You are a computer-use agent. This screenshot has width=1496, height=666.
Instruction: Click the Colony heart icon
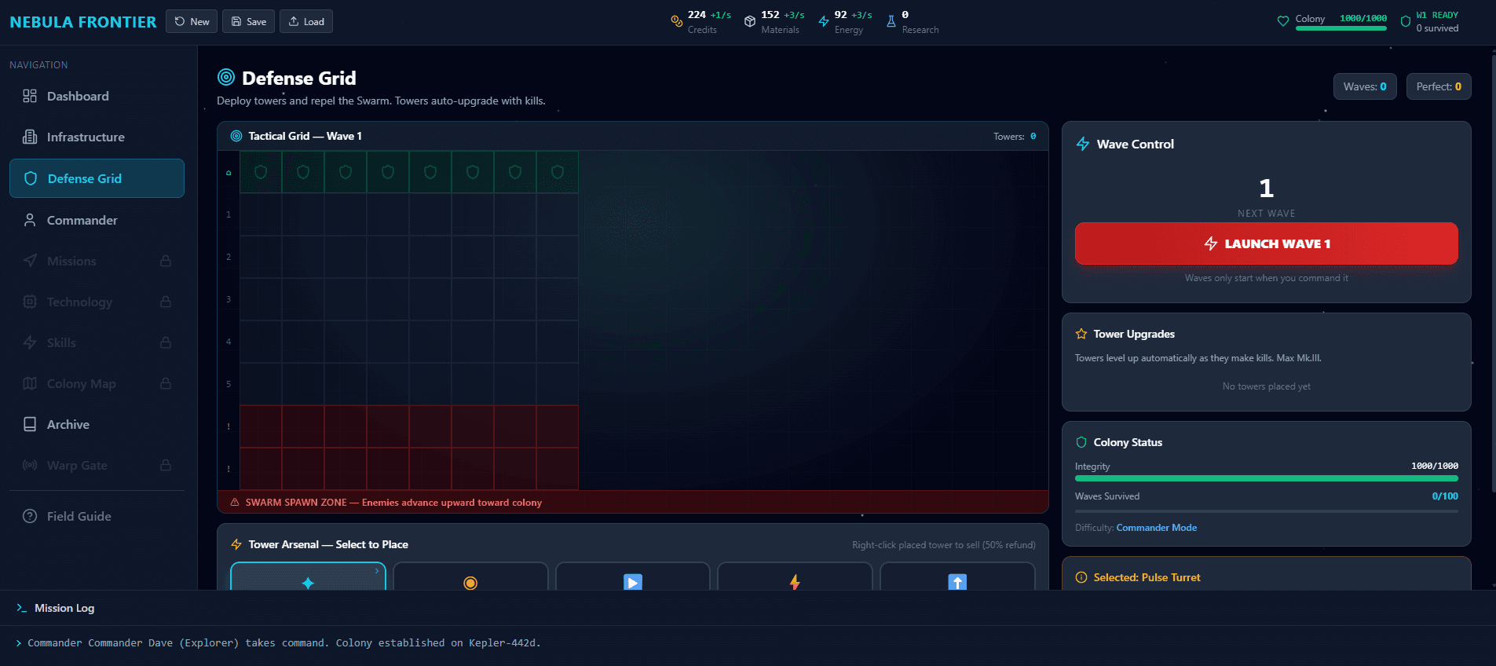(1283, 21)
